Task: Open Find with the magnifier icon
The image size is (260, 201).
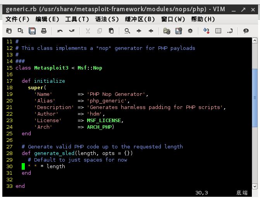Action: click(127, 31)
